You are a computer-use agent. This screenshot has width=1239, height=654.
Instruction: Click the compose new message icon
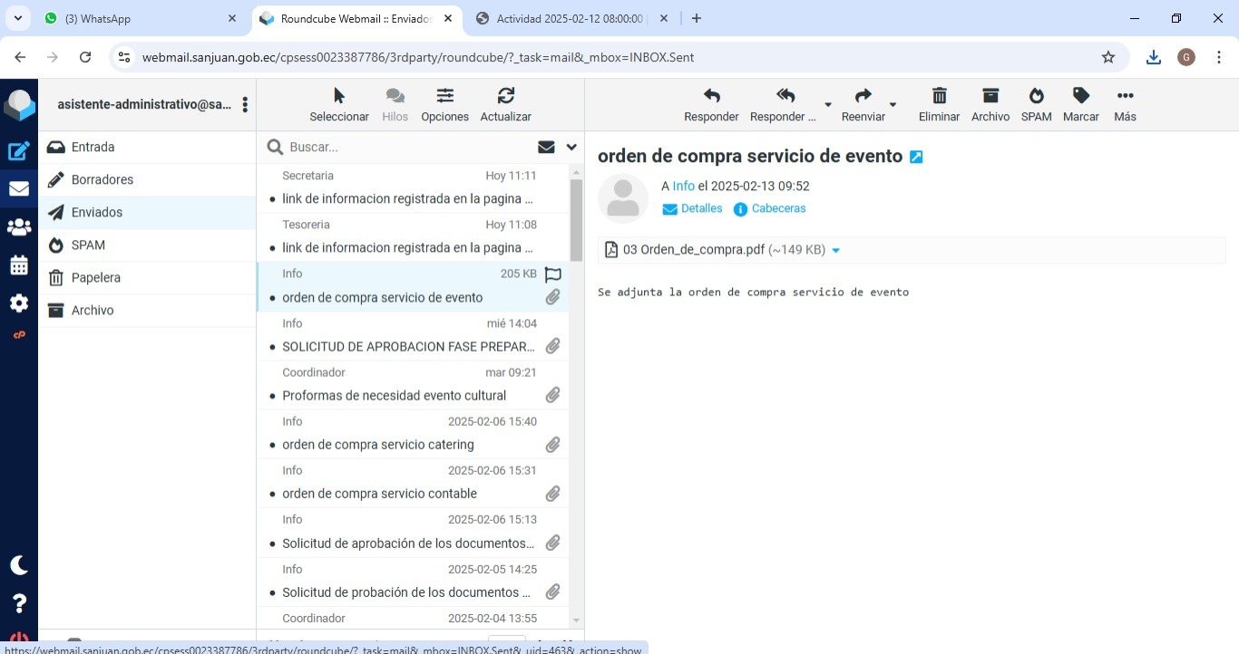click(x=19, y=151)
